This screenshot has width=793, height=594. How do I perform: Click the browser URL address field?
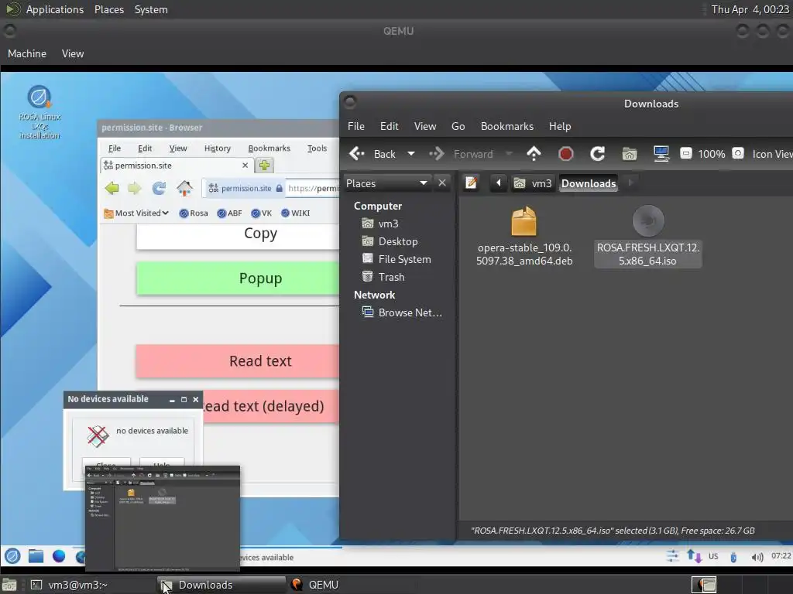point(313,189)
